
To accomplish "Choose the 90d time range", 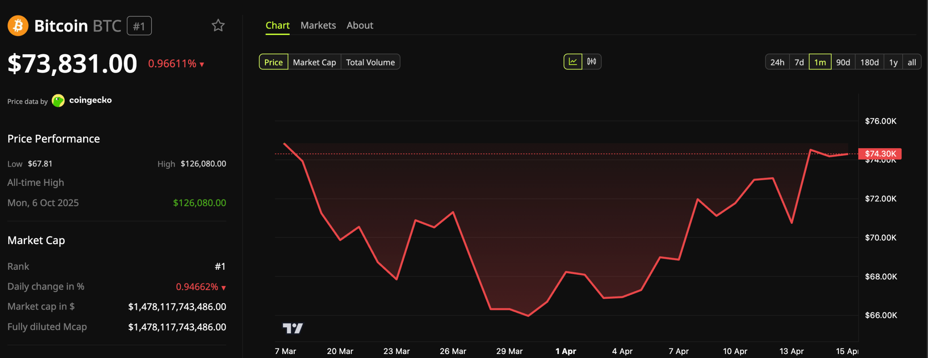I will [844, 62].
